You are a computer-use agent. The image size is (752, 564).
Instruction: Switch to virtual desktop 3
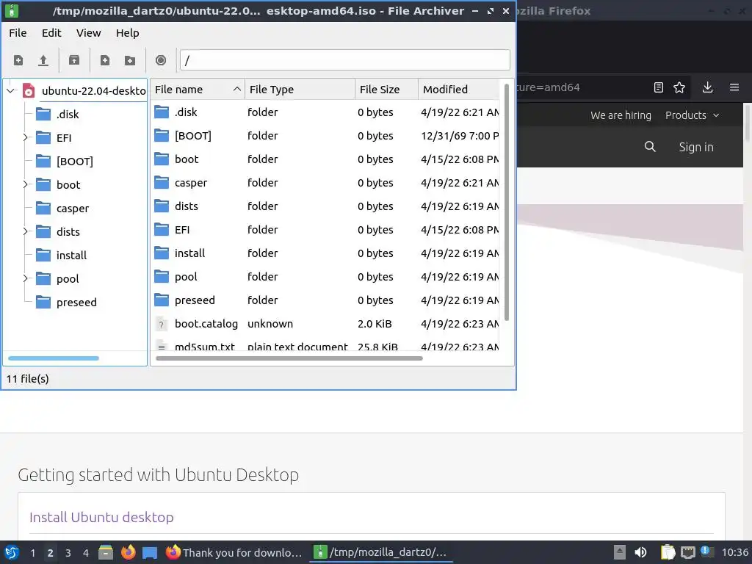(68, 552)
